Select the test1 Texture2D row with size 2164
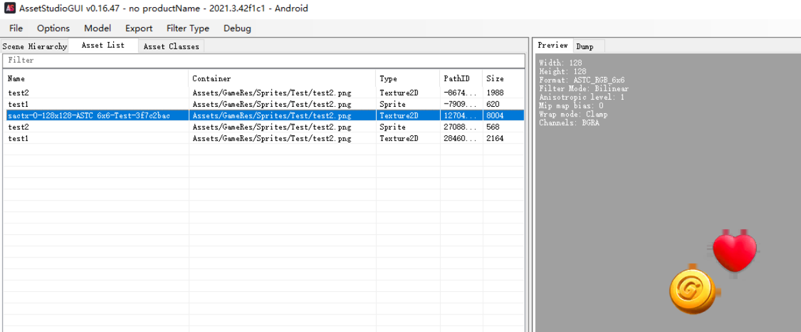The height and width of the screenshot is (332, 801). [x=263, y=138]
